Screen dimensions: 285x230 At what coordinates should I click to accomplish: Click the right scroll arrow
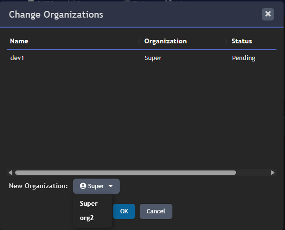pyautogui.click(x=273, y=172)
